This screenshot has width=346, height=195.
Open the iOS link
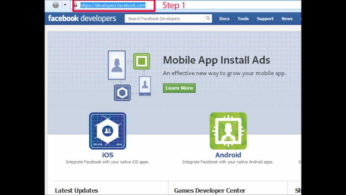coord(108,155)
